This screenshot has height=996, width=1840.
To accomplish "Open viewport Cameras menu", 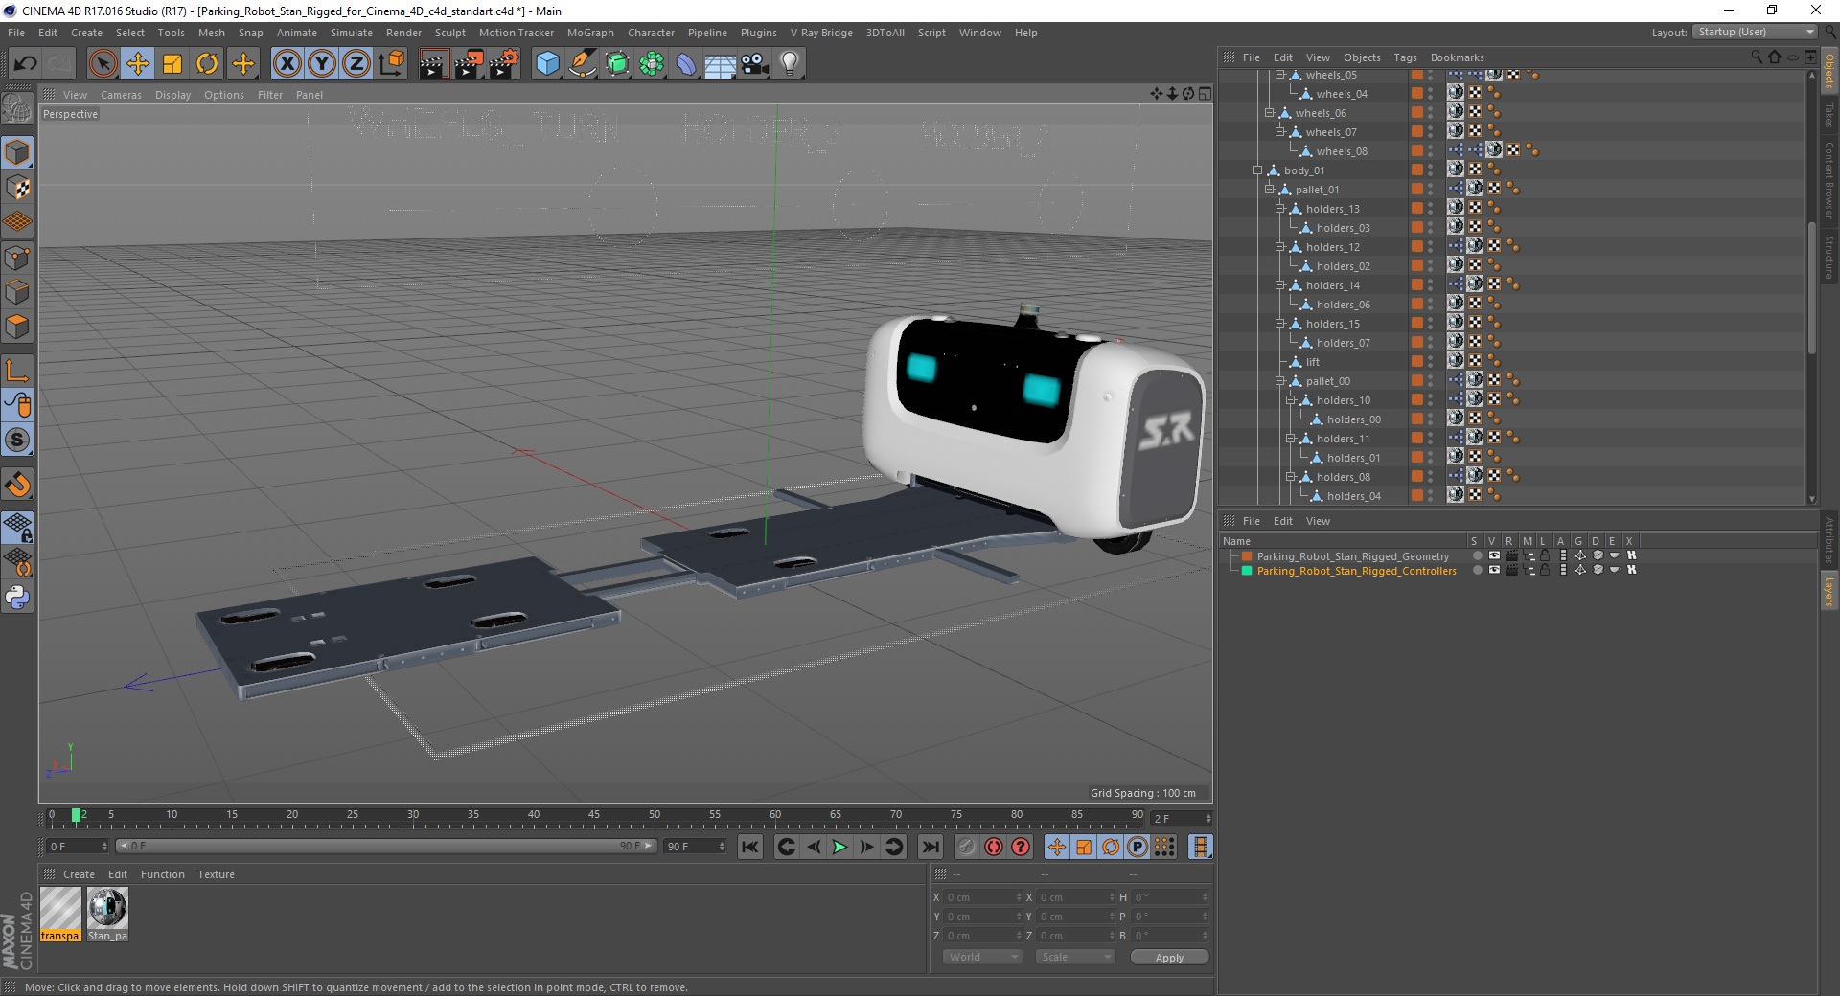I will tap(121, 95).
